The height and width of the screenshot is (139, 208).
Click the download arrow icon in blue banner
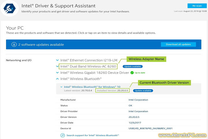14,44
